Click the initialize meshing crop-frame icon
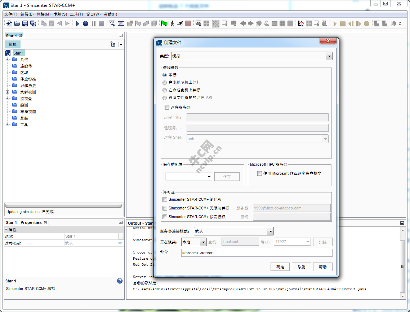Viewport: 410px width, 312px height. coord(121,23)
